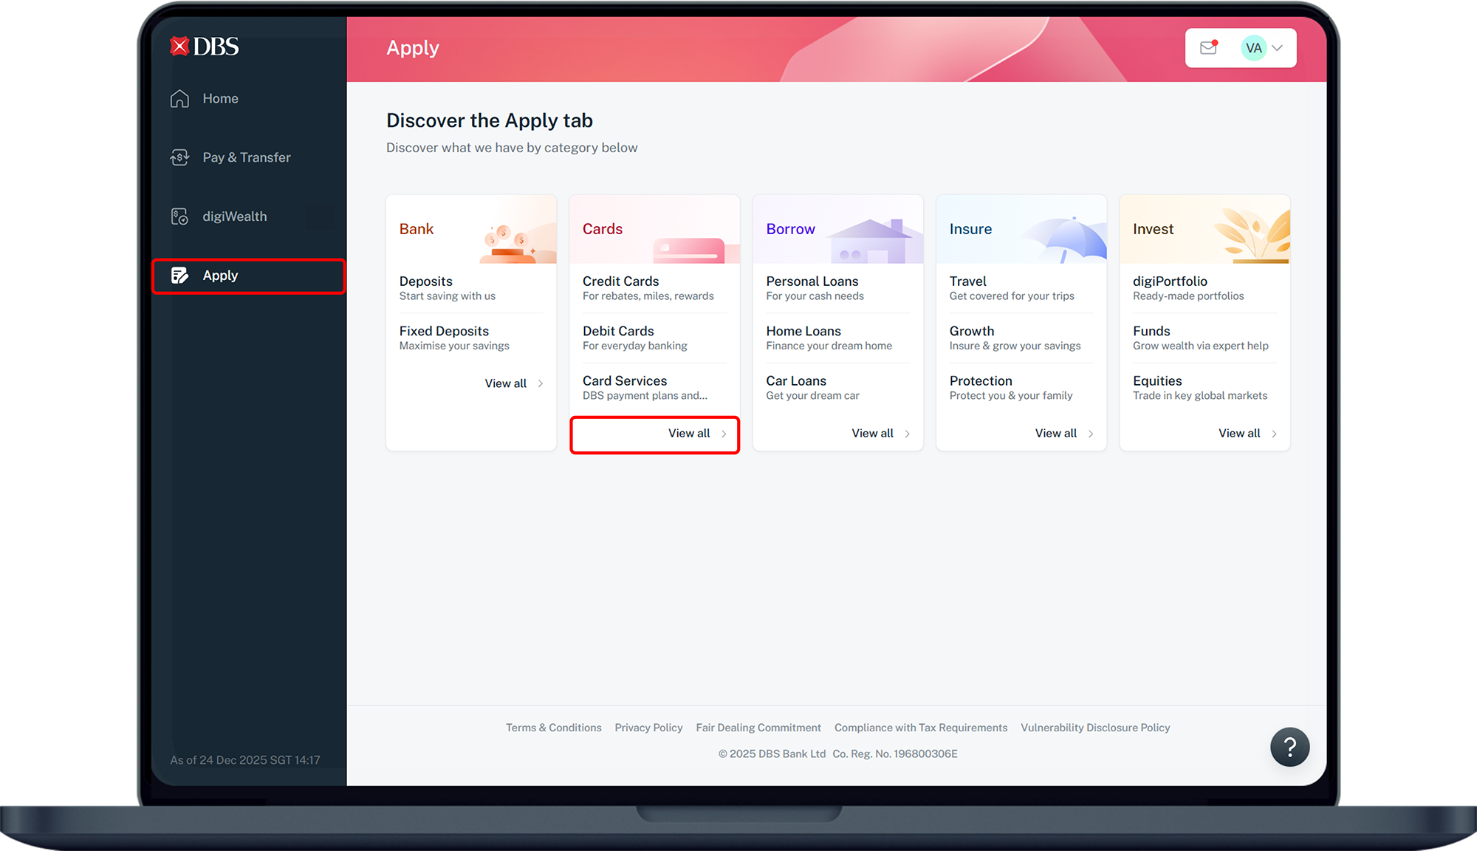Screen dimensions: 1477x851
Task: Click the VA profile avatar
Action: [x=1253, y=48]
